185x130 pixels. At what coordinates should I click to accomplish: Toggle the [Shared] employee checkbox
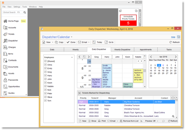[46, 61]
